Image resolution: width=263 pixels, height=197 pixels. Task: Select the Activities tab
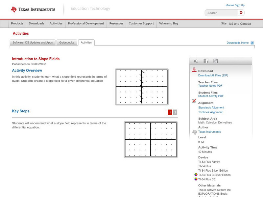point(86,42)
